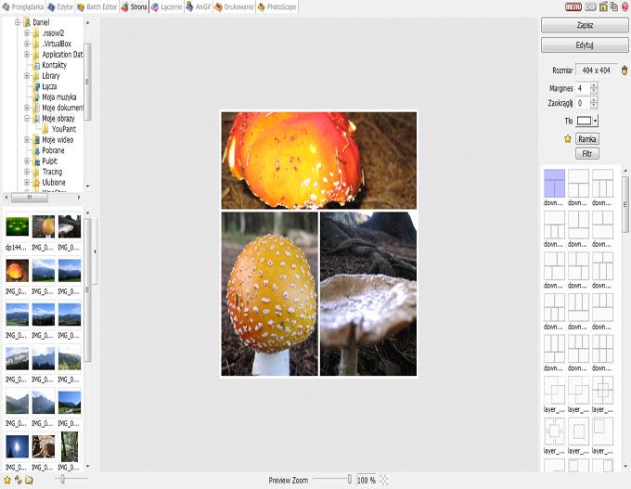Expand the Moje wideo folder node
Image resolution: width=631 pixels, height=489 pixels.
click(27, 140)
